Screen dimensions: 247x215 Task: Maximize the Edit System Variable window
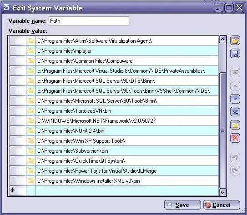coord(229,8)
